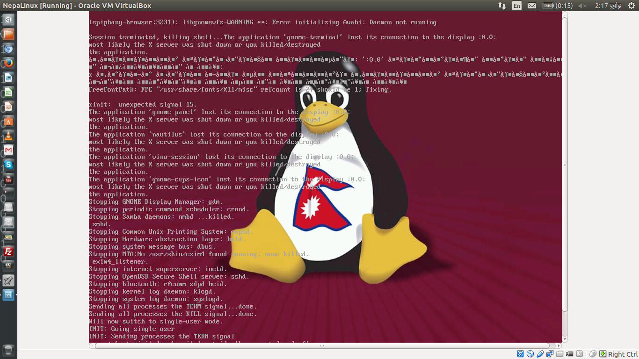Launch FileZilla from the dock
The height and width of the screenshot is (359, 639).
pos(8,251)
